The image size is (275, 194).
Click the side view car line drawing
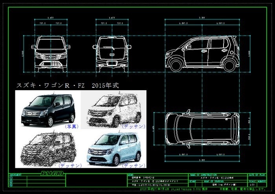[x=202, y=54]
